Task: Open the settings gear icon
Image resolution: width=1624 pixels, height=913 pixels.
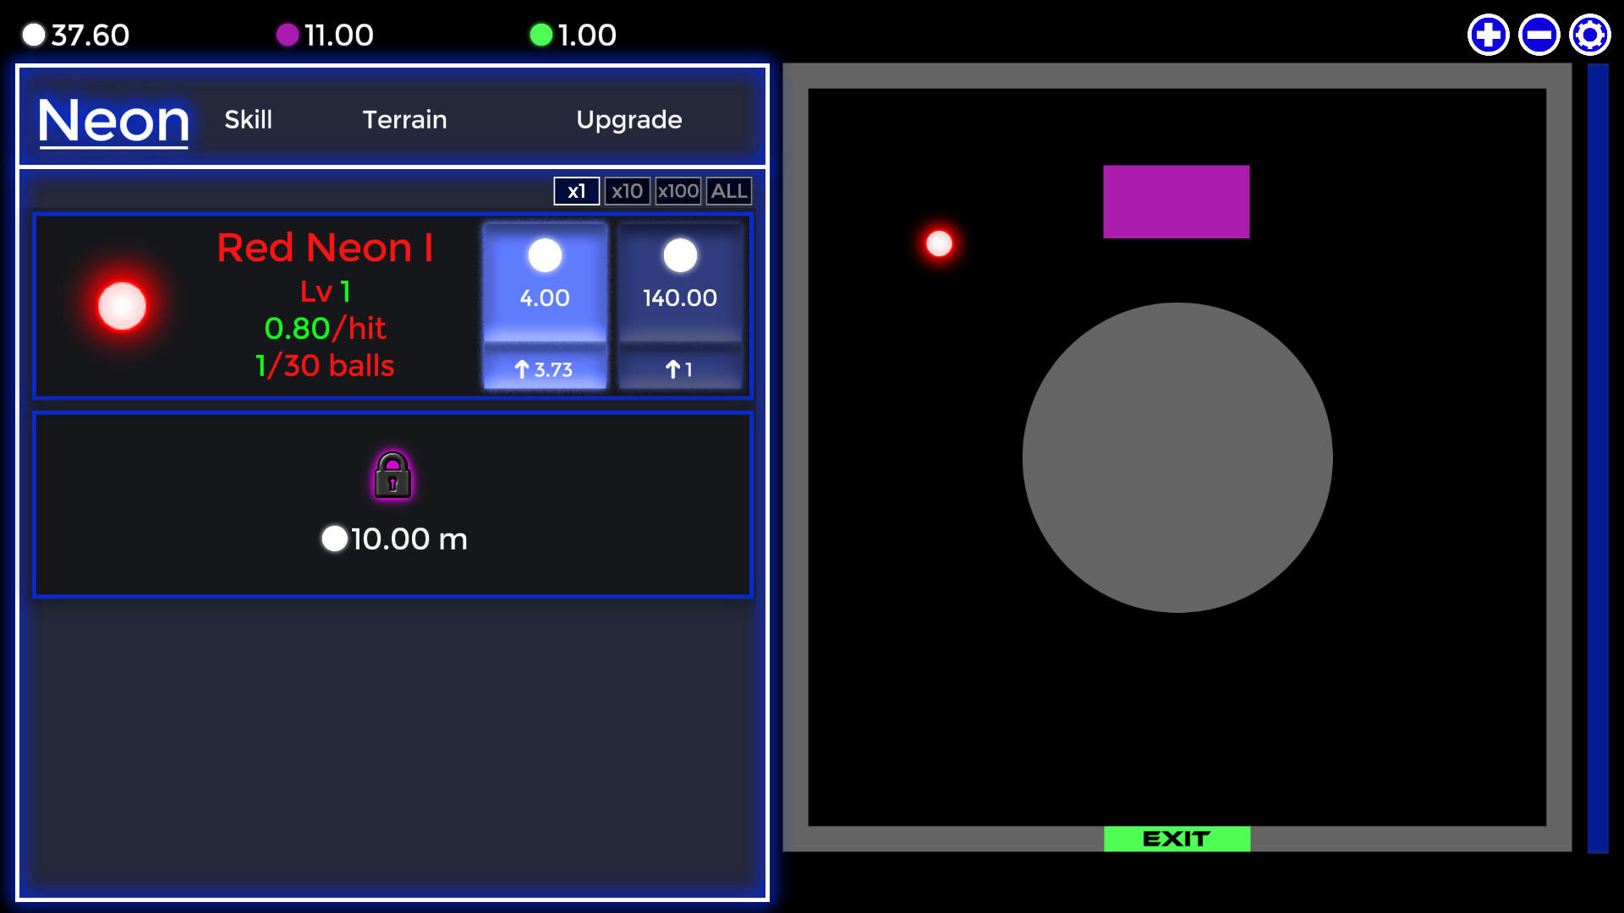Action: [x=1589, y=36]
